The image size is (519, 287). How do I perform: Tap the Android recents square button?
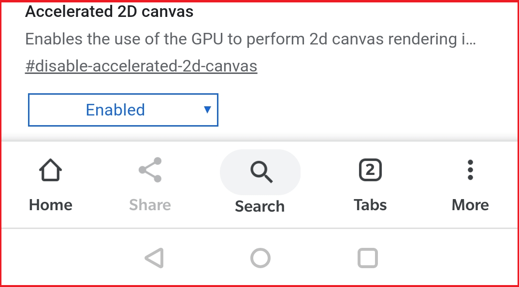point(368,258)
